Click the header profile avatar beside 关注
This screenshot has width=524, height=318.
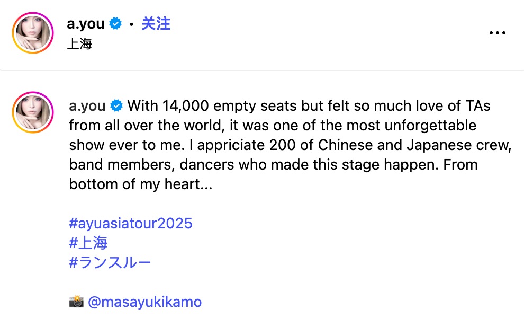click(x=33, y=33)
